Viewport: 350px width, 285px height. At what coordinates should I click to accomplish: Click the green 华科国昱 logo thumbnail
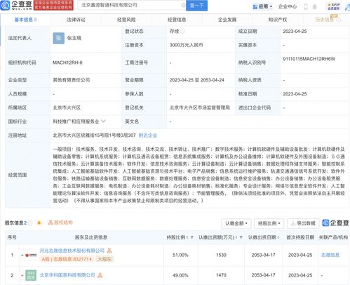pos(31,275)
